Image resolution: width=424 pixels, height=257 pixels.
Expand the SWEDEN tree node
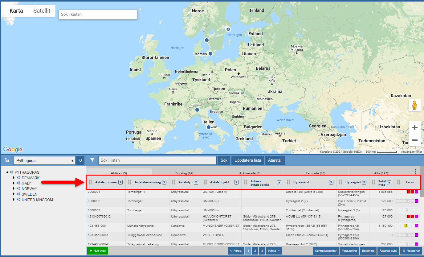coord(14,194)
